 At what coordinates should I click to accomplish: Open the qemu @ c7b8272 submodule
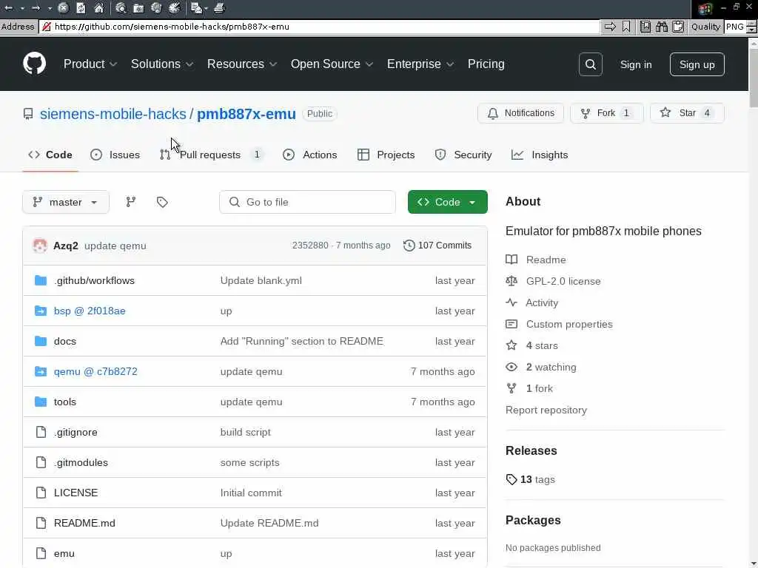(95, 372)
